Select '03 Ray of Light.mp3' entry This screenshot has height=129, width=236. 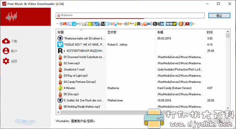(76, 76)
